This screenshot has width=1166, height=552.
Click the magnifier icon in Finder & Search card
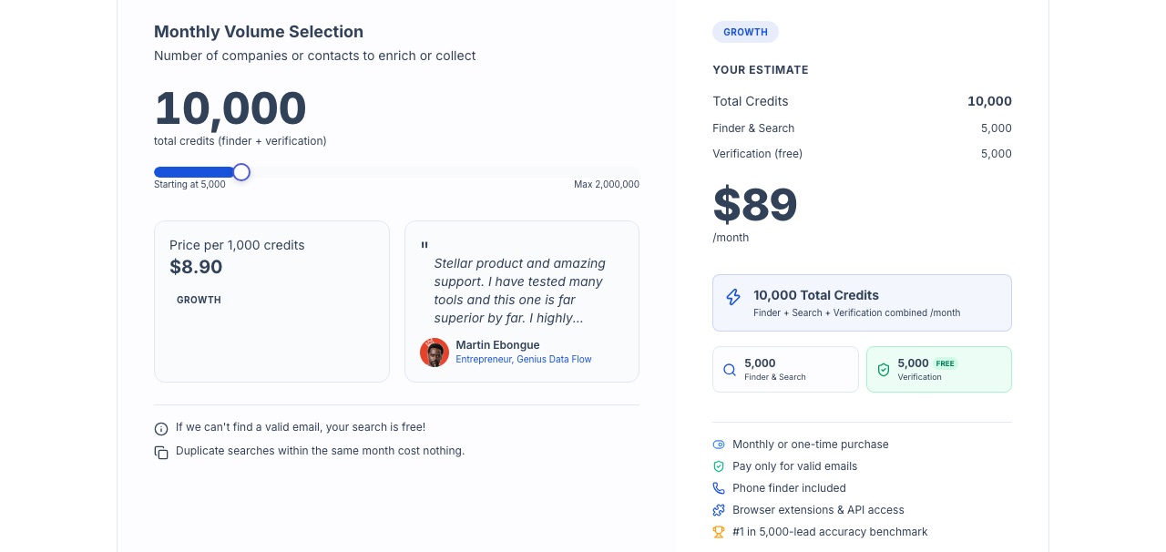click(x=730, y=370)
